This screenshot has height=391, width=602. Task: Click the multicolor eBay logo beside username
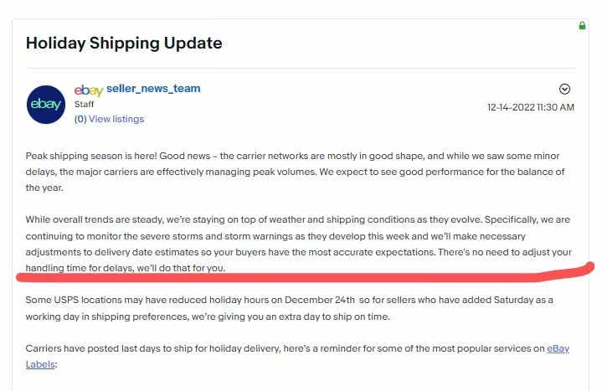[x=89, y=90]
